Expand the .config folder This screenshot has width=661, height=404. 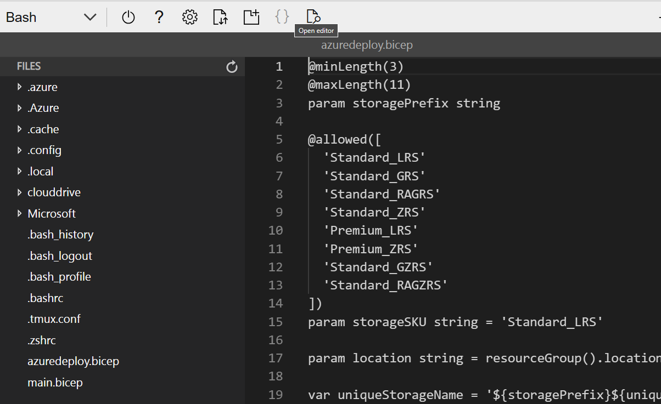(44, 150)
